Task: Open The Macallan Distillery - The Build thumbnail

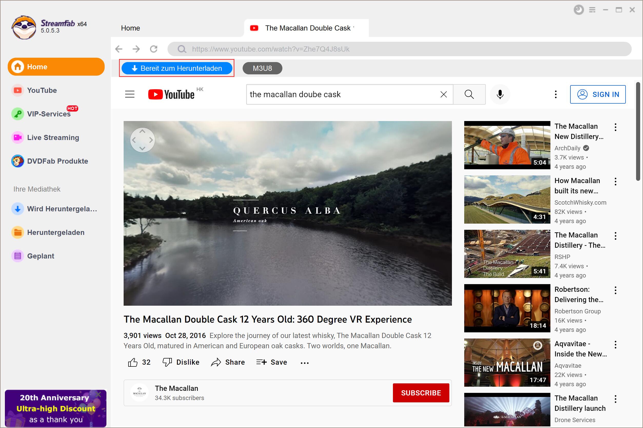Action: tap(507, 254)
